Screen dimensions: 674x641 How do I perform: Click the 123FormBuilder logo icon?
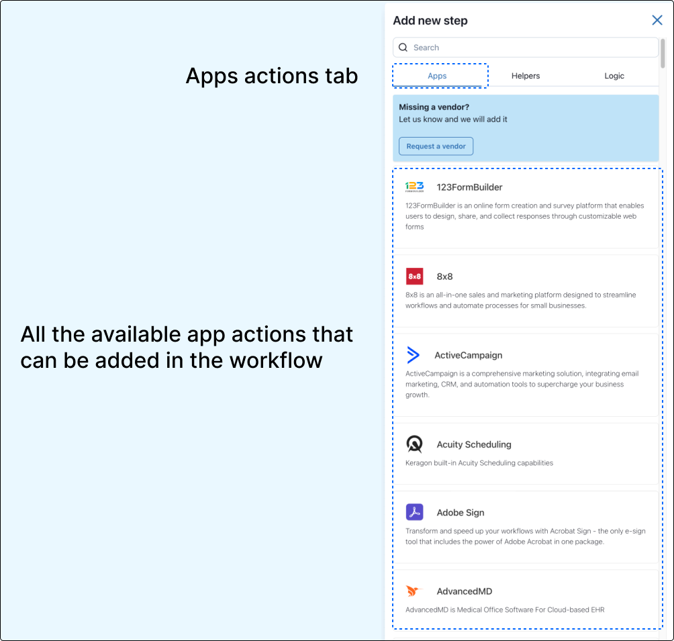click(x=414, y=187)
